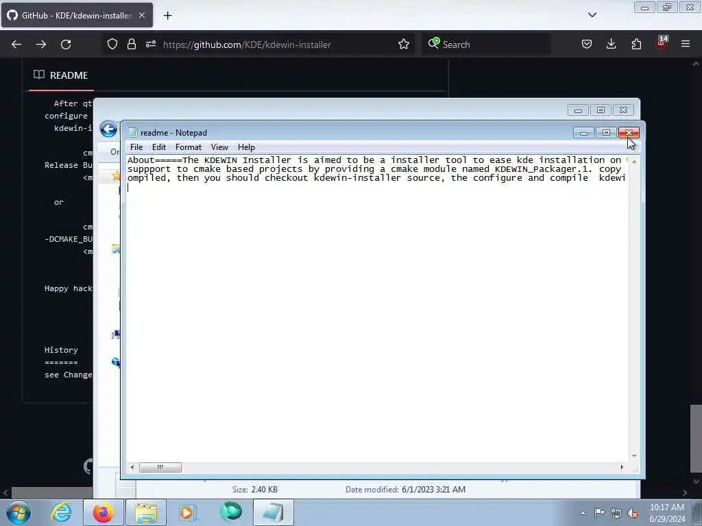Click Notepad horizontal scroll left arrow
This screenshot has width=702, height=526.
coord(132,467)
